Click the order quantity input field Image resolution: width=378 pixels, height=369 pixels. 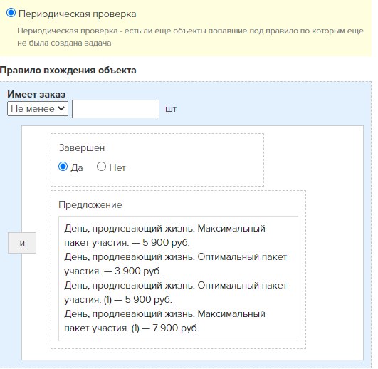[116, 109]
